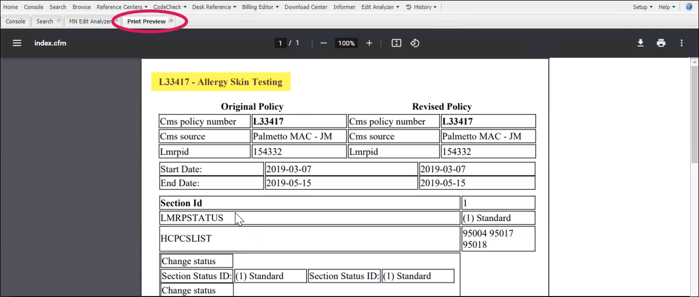699x297 pixels.
Task: Click the blue help question mark icon
Action: [689, 7]
